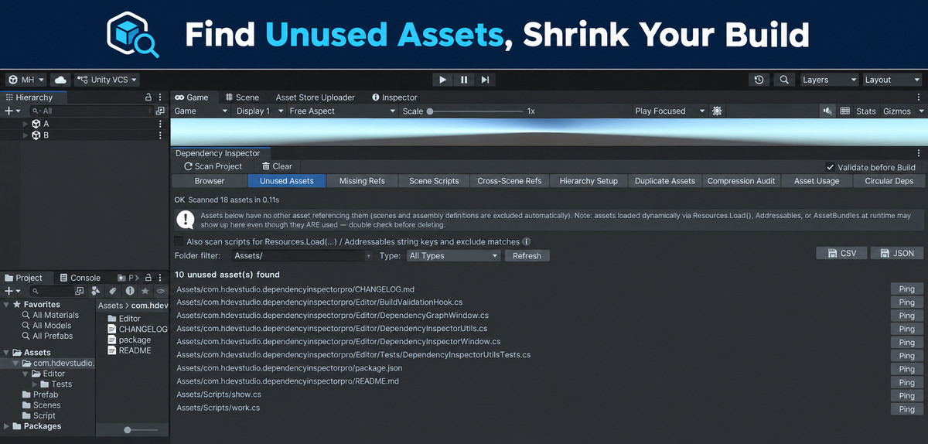The image size is (928, 444).
Task: Expand scene A in Hierarchy
Action: tap(25, 124)
